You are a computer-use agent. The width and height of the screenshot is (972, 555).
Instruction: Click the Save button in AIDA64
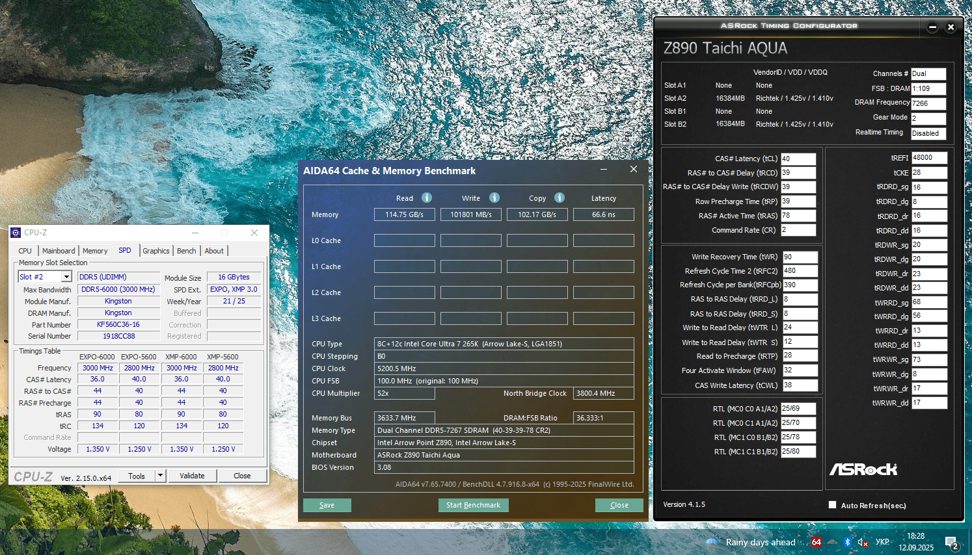tap(327, 505)
